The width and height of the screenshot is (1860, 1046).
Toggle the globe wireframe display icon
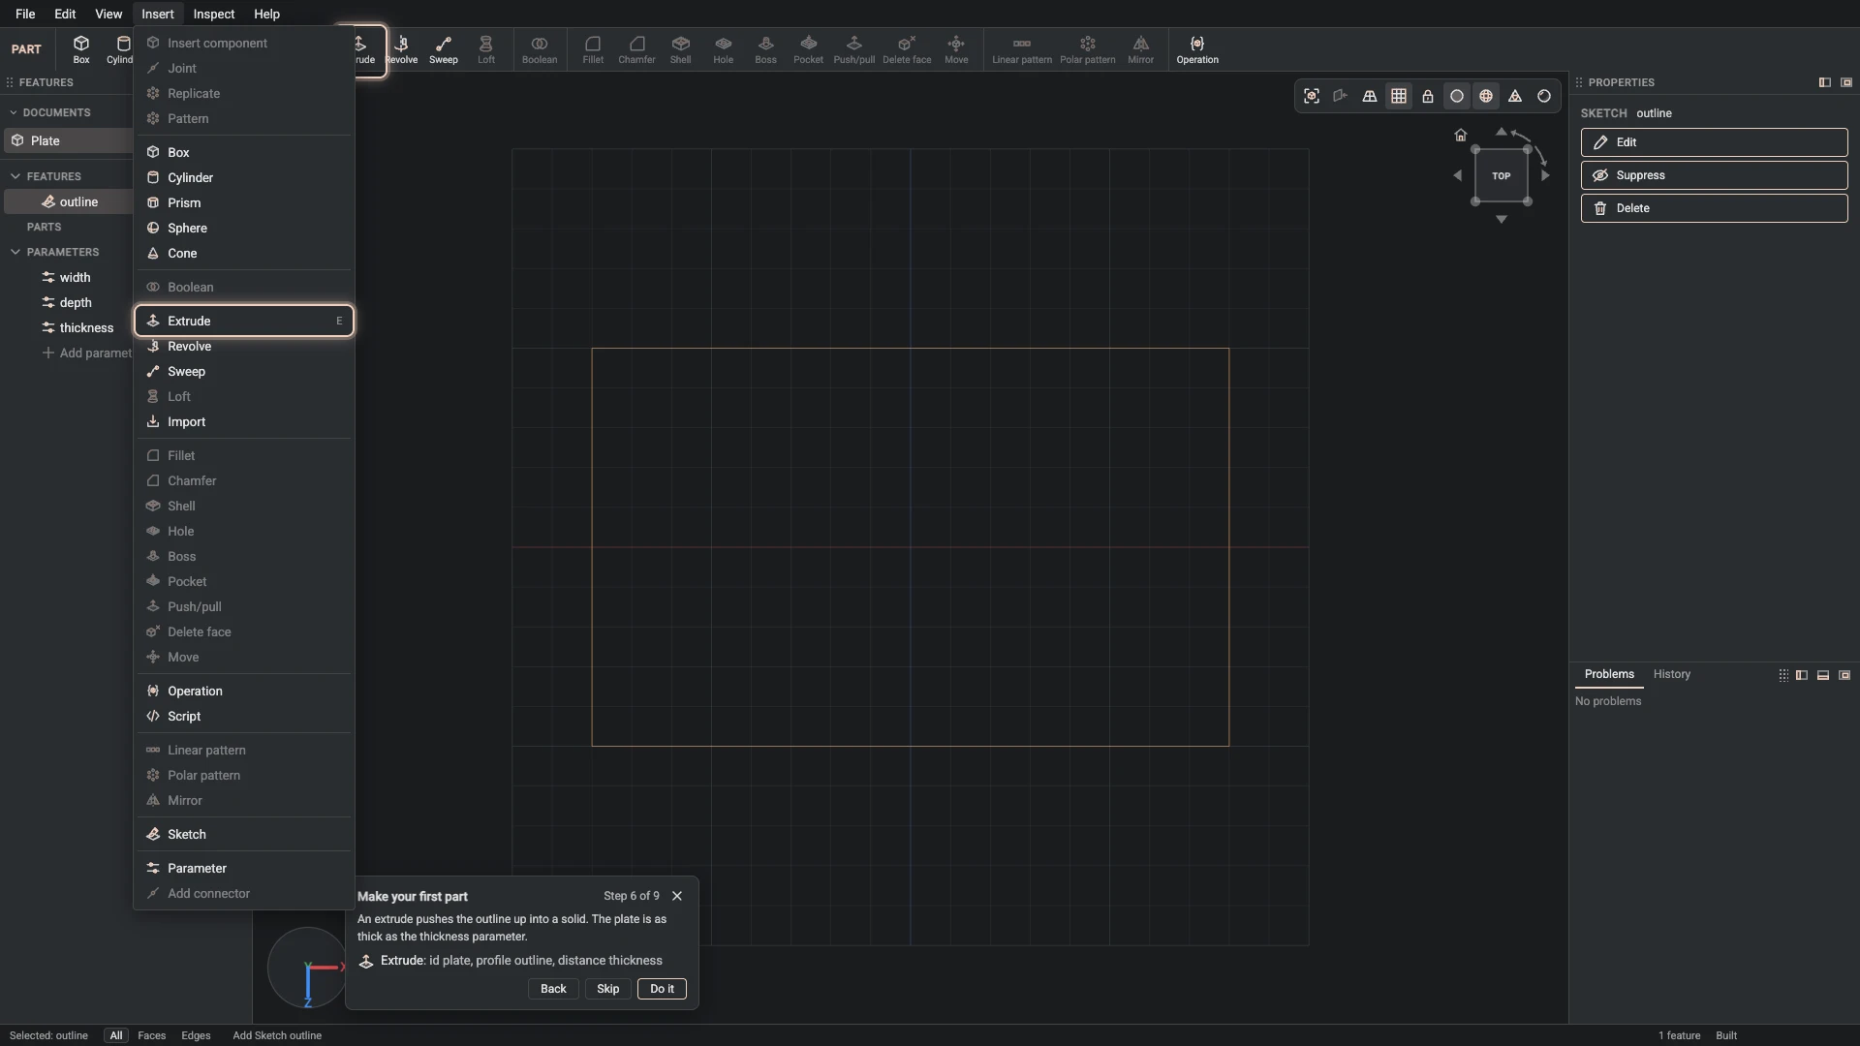tap(1486, 96)
